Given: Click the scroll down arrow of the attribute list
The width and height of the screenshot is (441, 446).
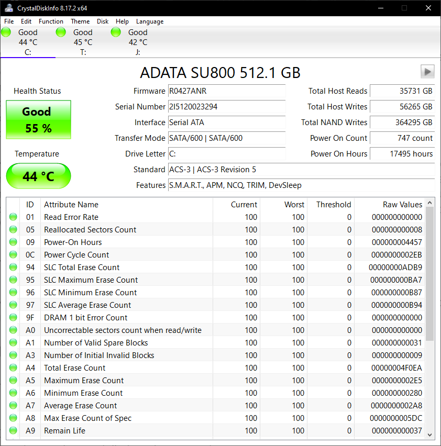Looking at the screenshot, I should 429,435.
